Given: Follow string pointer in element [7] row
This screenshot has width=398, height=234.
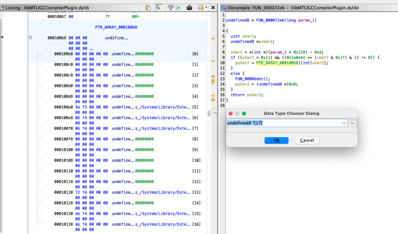Looking at the screenshot, I should pos(162,129).
